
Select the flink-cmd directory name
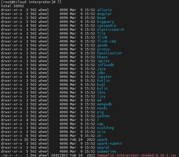[x=106, y=41]
